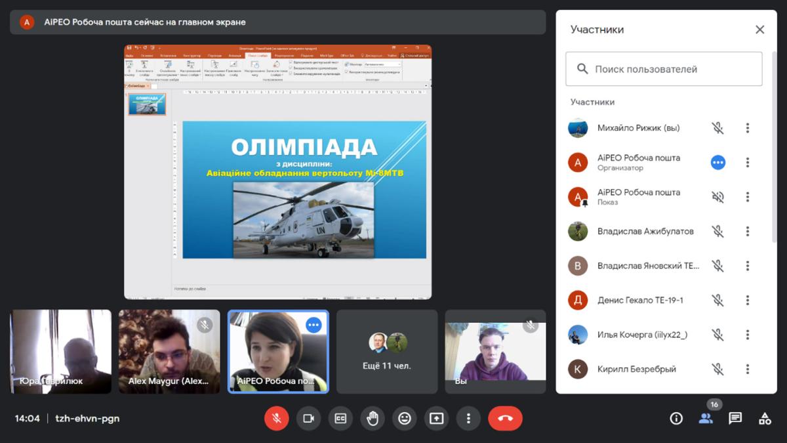The width and height of the screenshot is (787, 443).
Task: Click the shared presentation slide view
Action: [278, 172]
